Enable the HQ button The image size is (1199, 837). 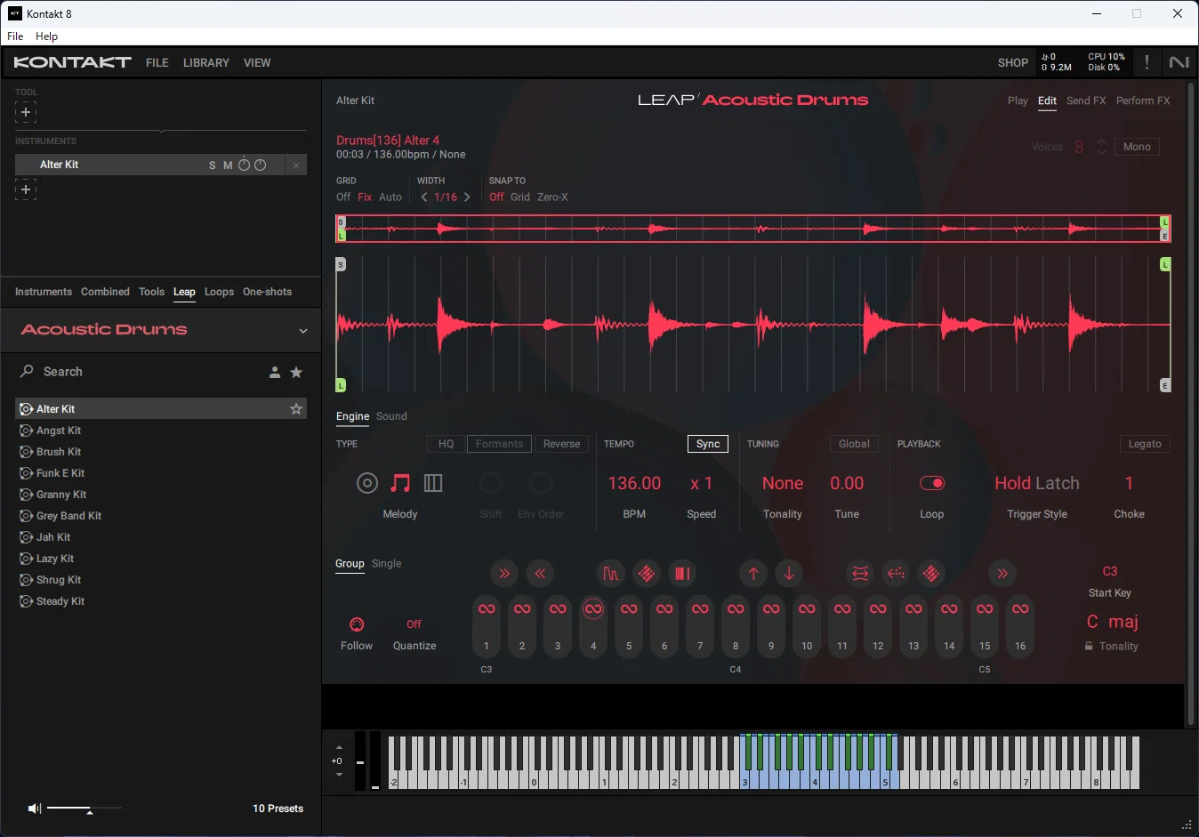click(x=447, y=444)
